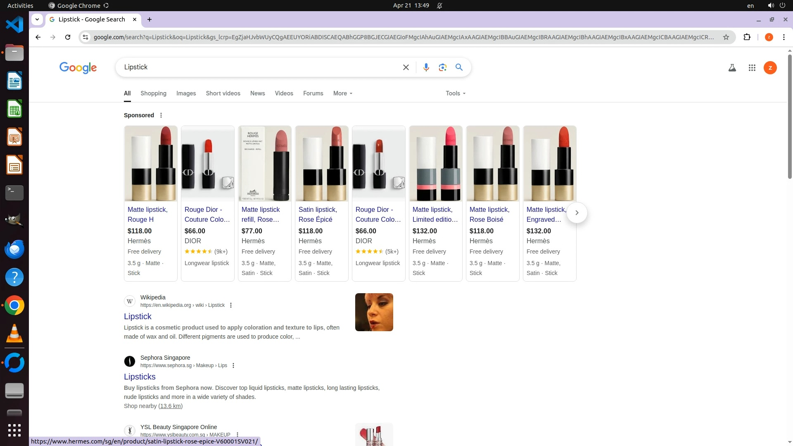Reload the current page
The image size is (793, 446).
[68, 37]
